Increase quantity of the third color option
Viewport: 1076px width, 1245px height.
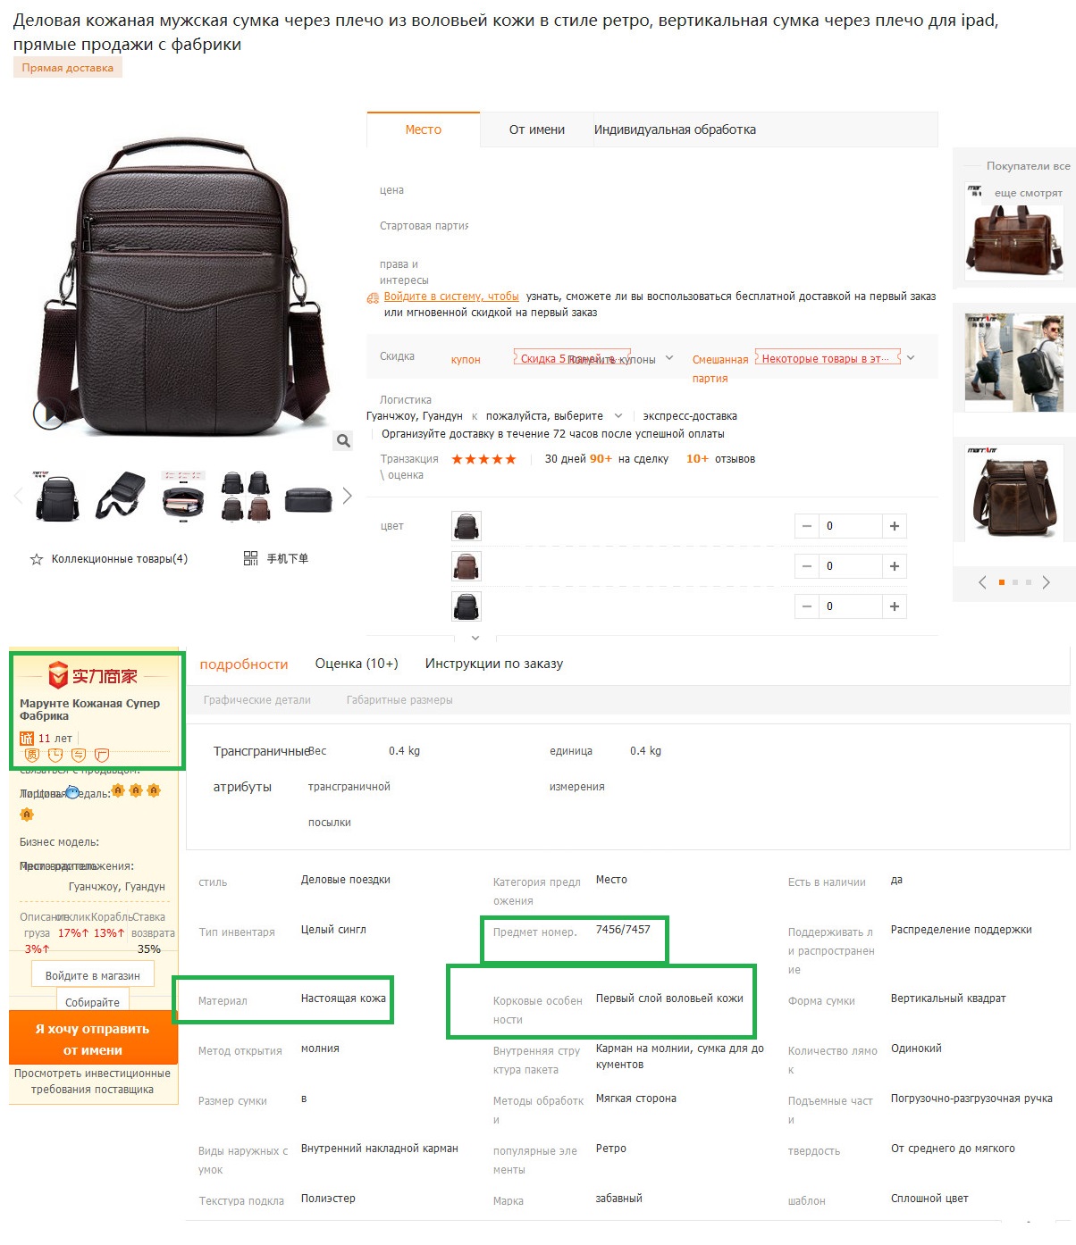(894, 606)
